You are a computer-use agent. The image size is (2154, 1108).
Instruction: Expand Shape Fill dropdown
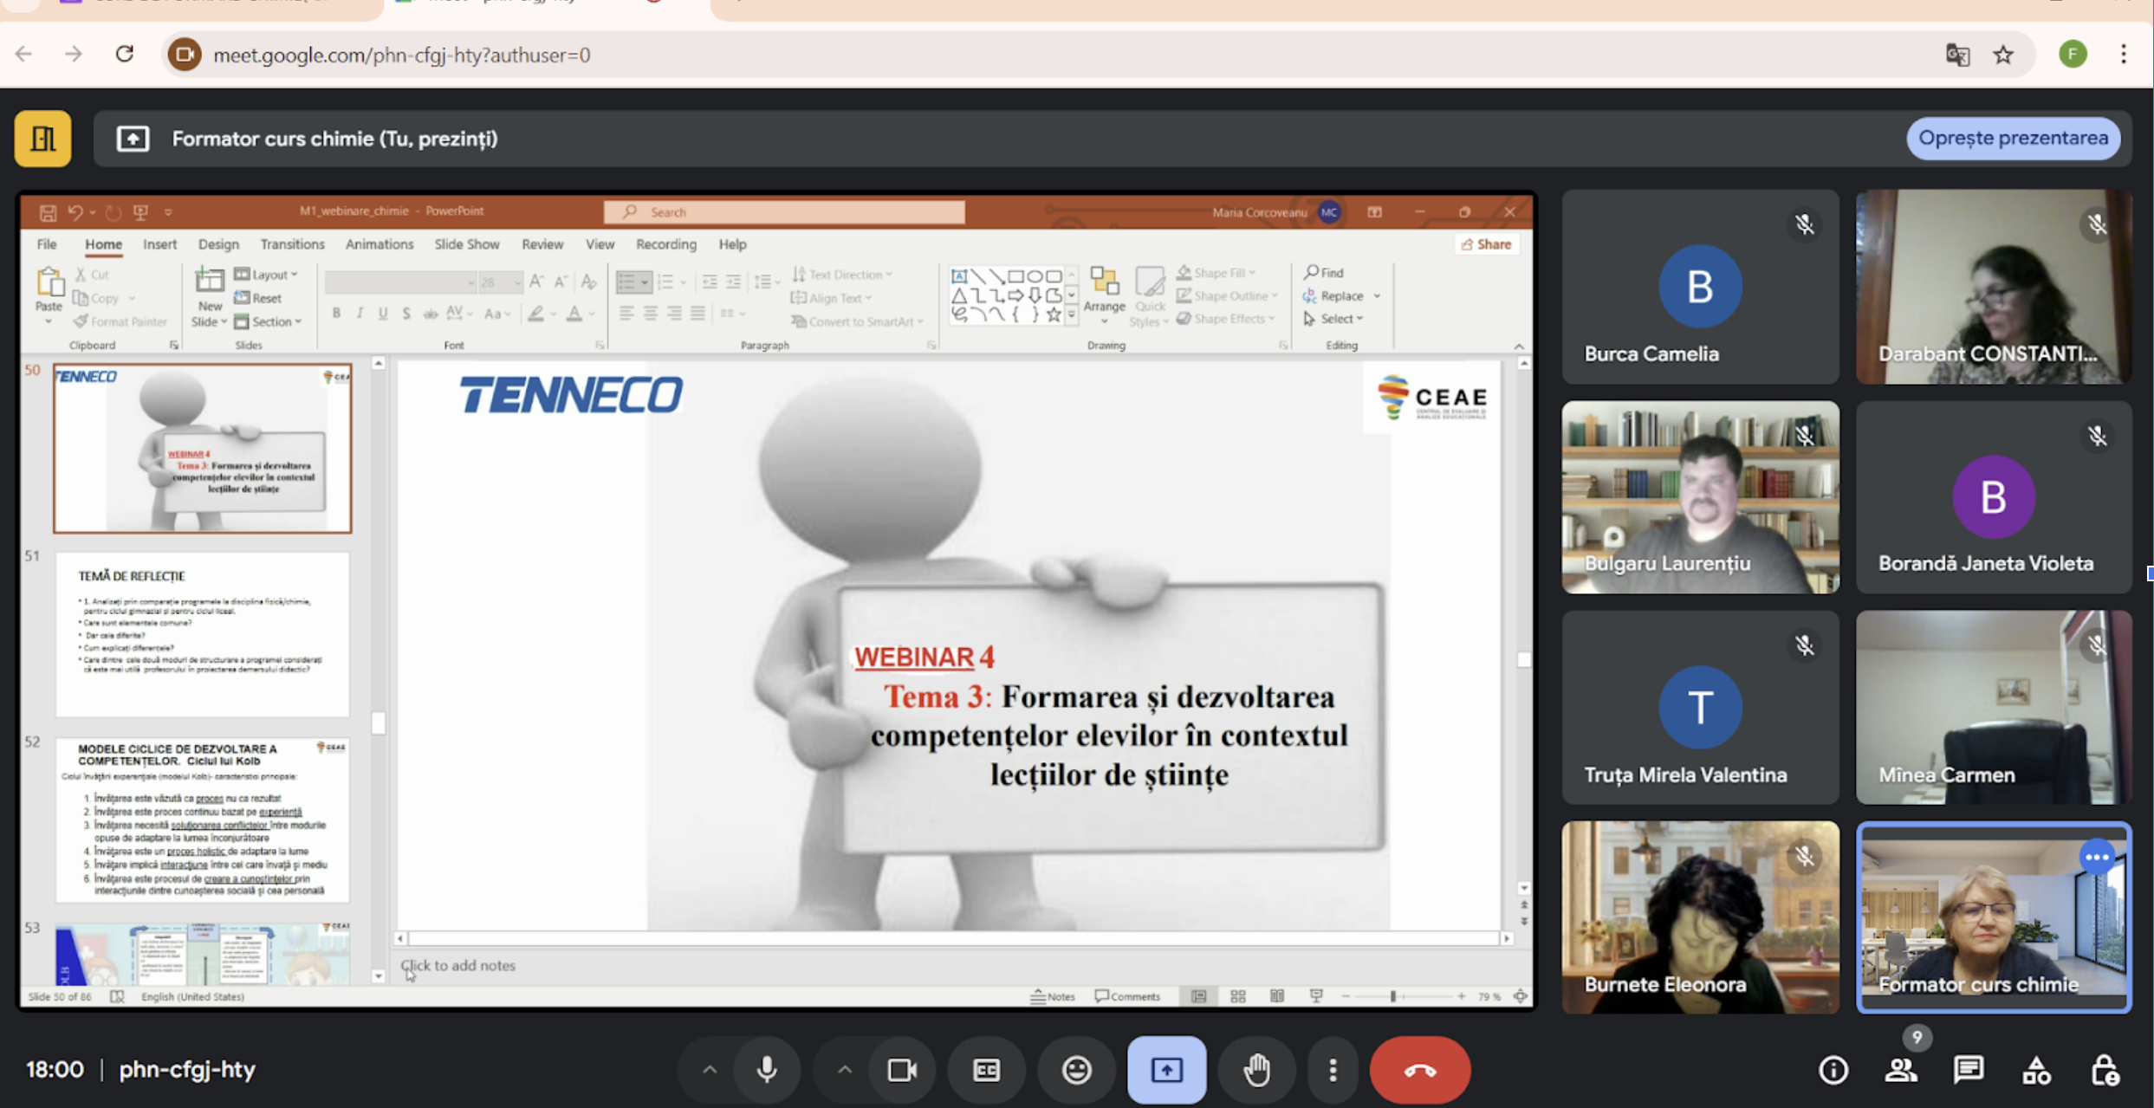[1216, 273]
